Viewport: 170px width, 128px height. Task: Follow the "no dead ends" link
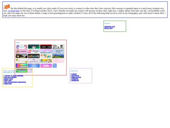[14, 11]
